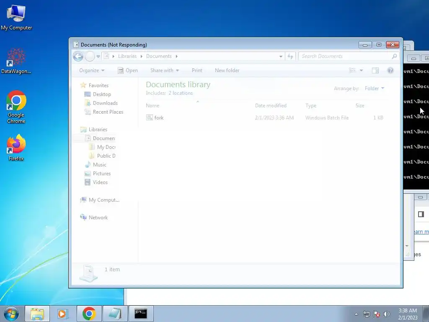The height and width of the screenshot is (322, 429).
Task: Open the Windows Start menu
Action: point(11,314)
